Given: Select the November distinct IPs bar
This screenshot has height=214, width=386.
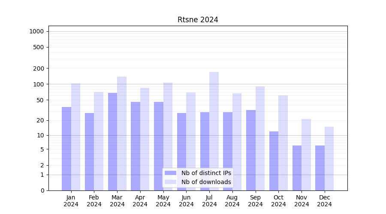Looking at the screenshot, I should tap(297, 168).
